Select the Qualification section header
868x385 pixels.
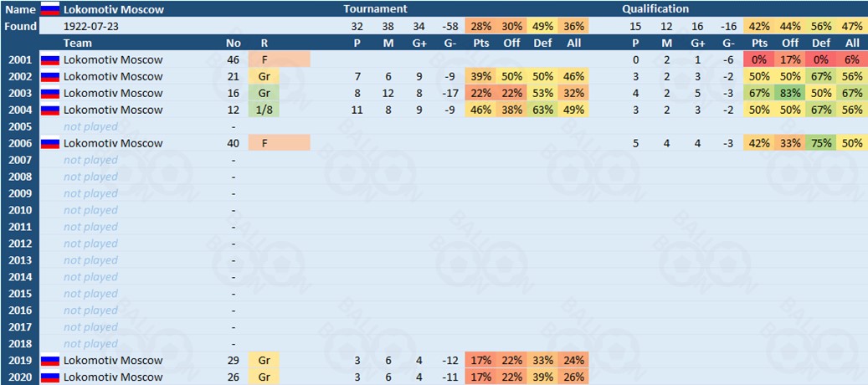[655, 9]
